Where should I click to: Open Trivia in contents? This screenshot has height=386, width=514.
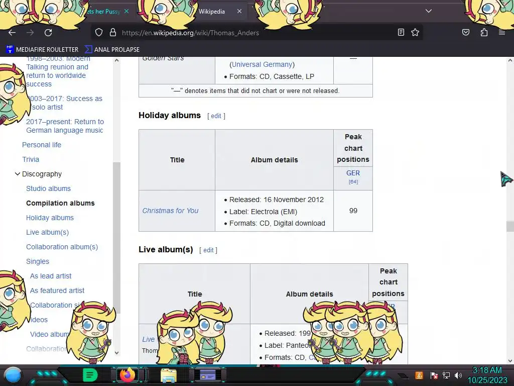[31, 159]
